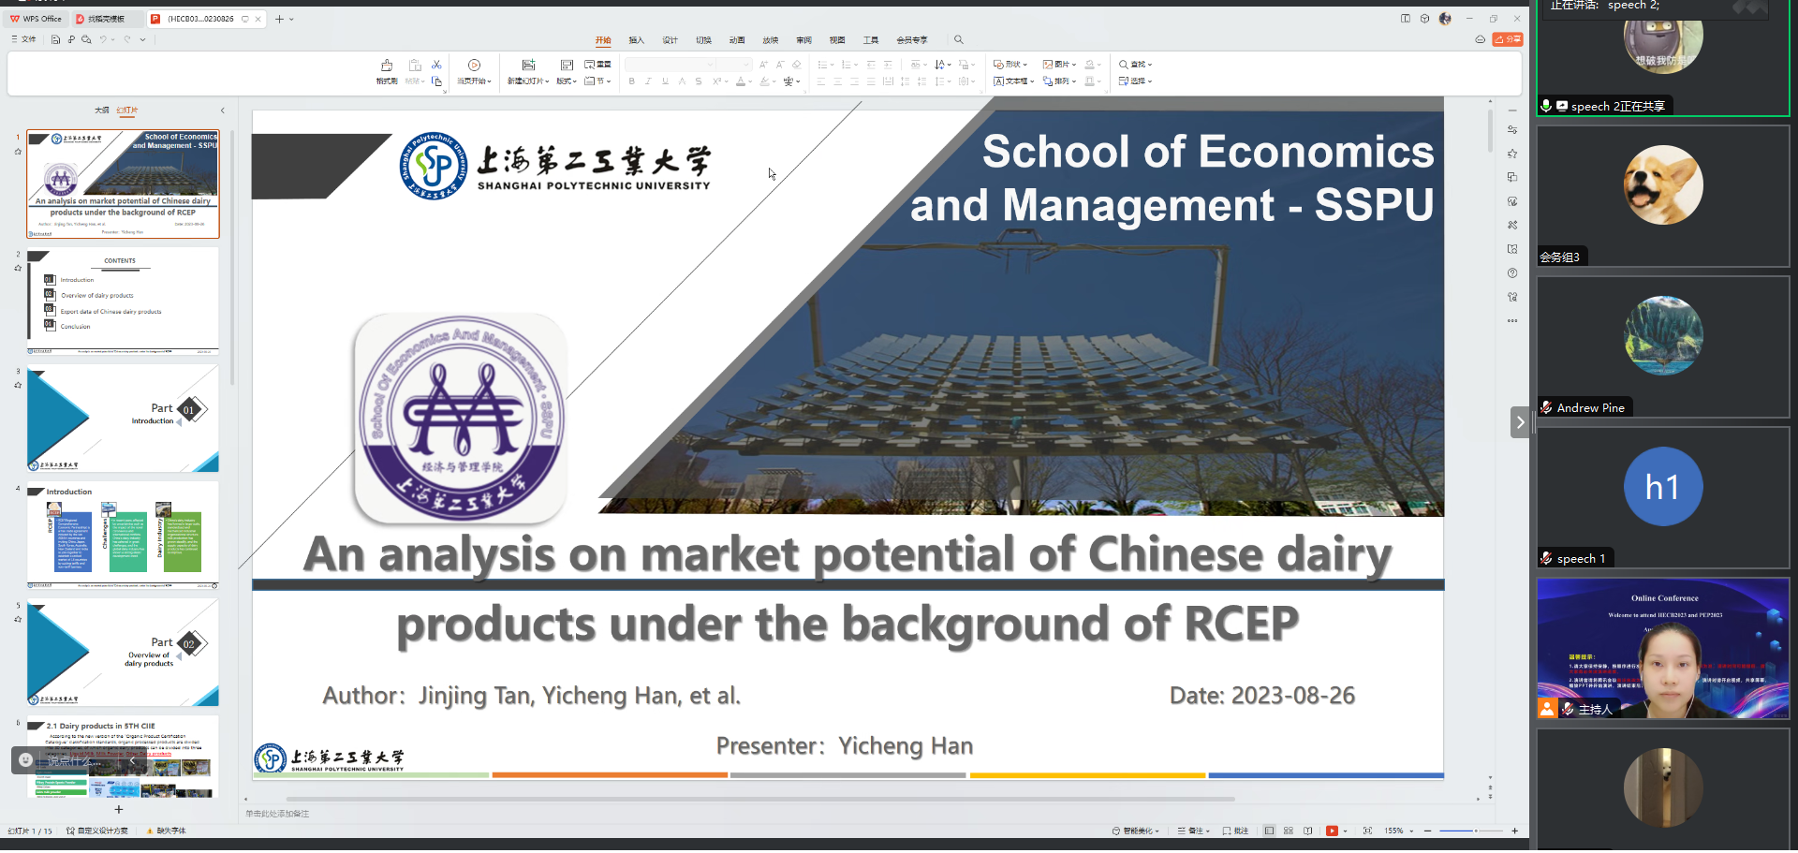This screenshot has width=1798, height=853.
Task: Click notes placeholder below the slide
Action: pos(277,814)
